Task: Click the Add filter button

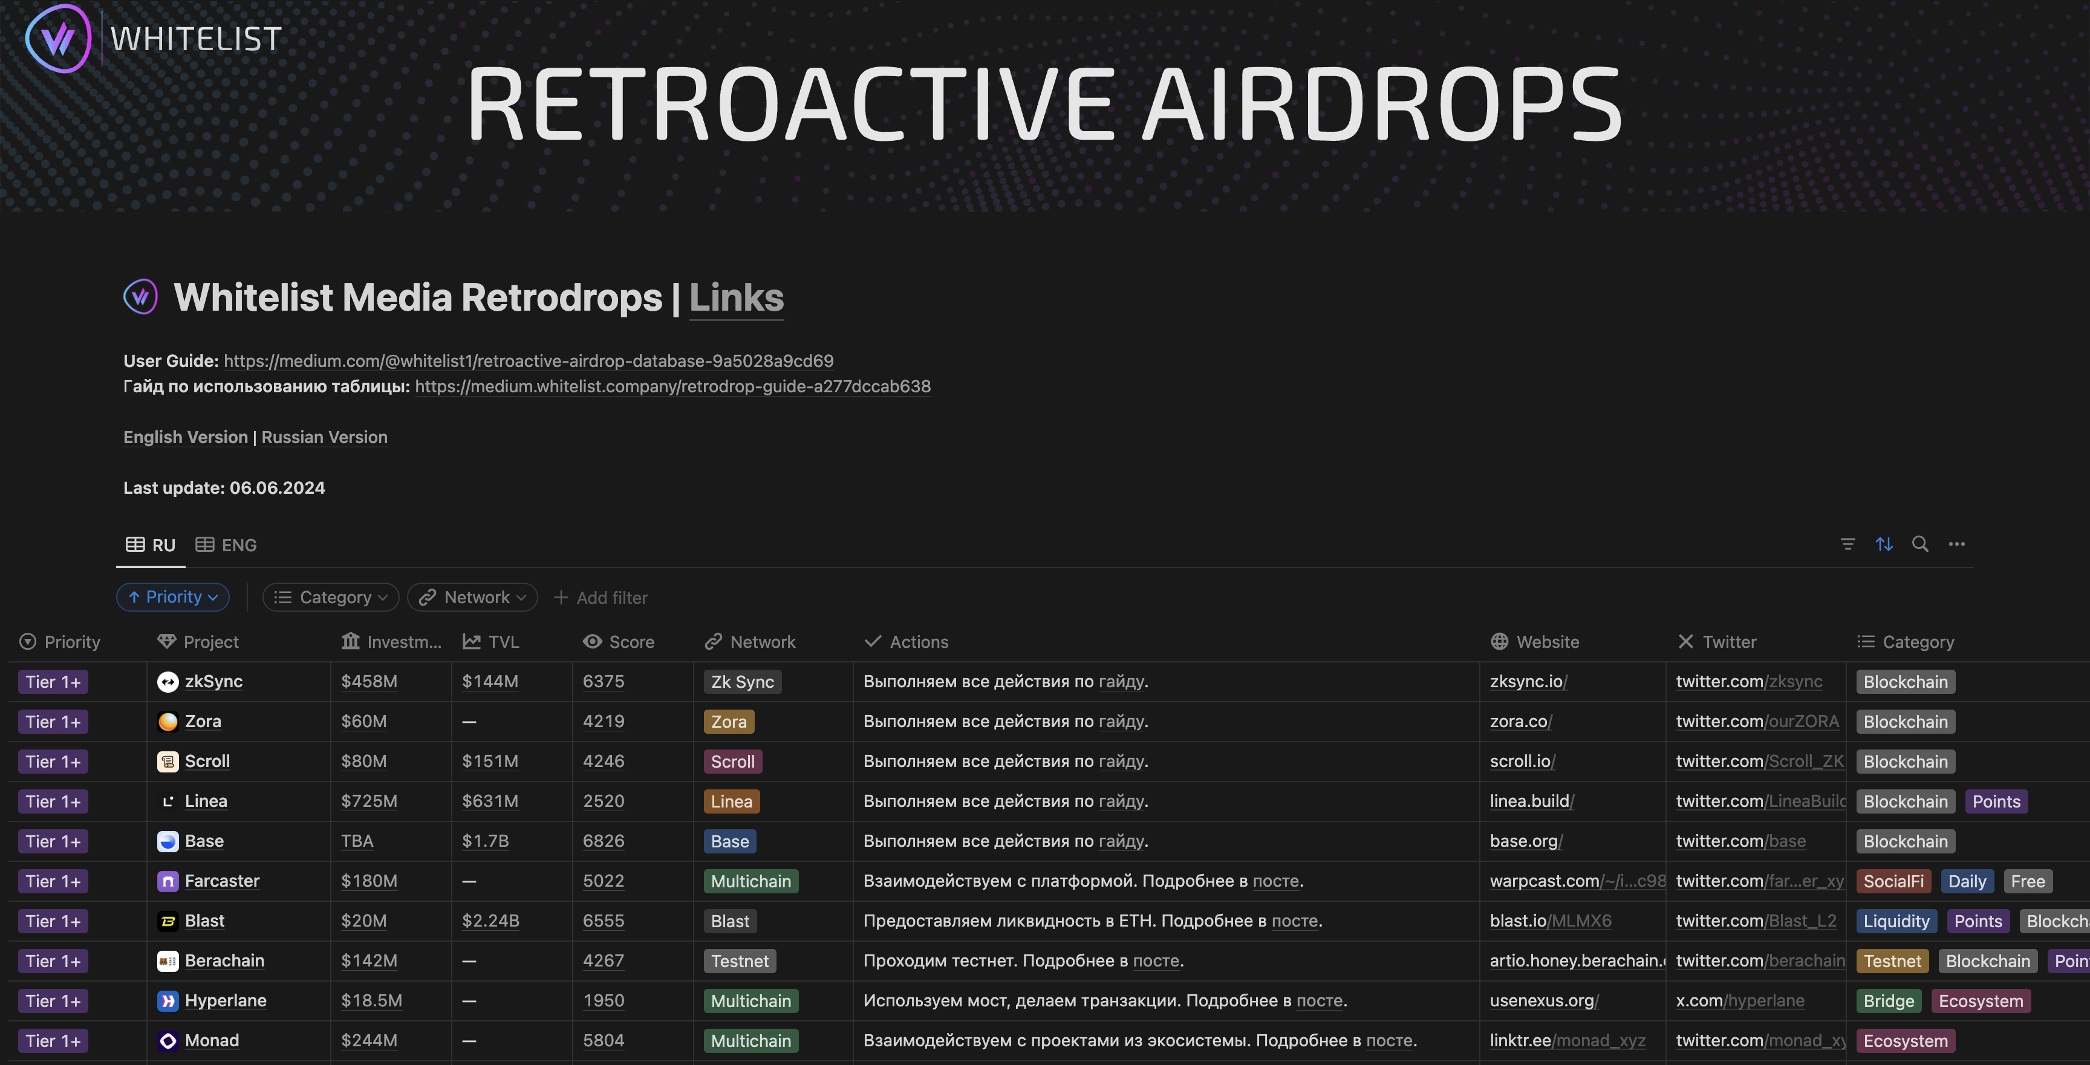Action: coord(601,598)
